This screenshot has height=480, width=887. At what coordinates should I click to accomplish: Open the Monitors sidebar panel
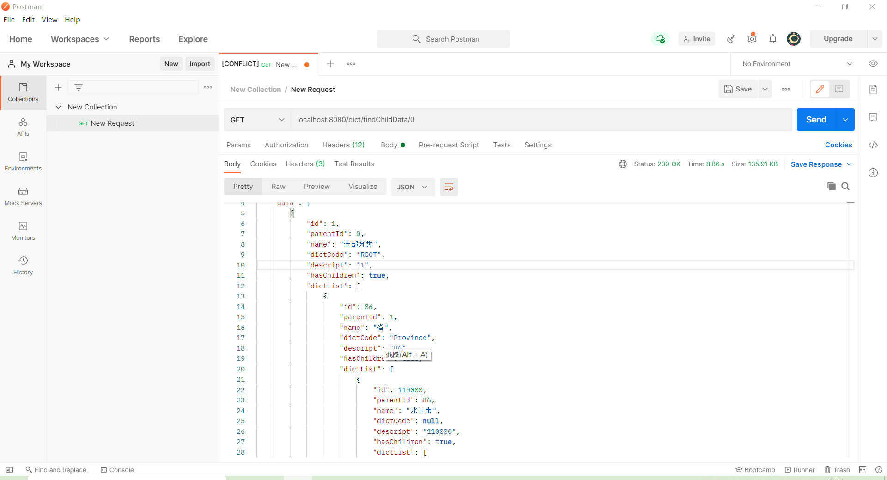pos(23,231)
